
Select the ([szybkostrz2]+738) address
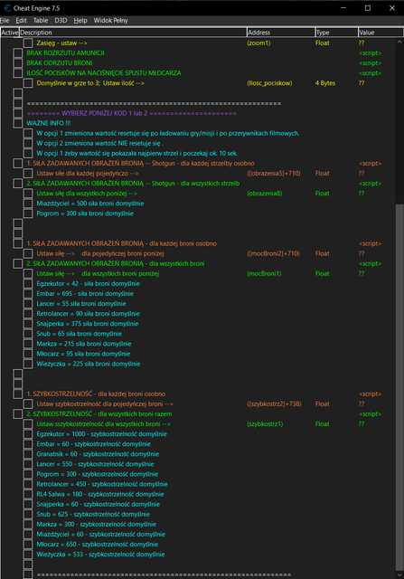(x=274, y=404)
